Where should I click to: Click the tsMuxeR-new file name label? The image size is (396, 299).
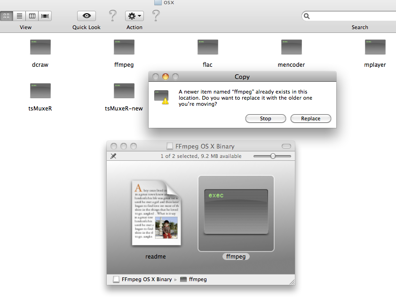point(124,108)
